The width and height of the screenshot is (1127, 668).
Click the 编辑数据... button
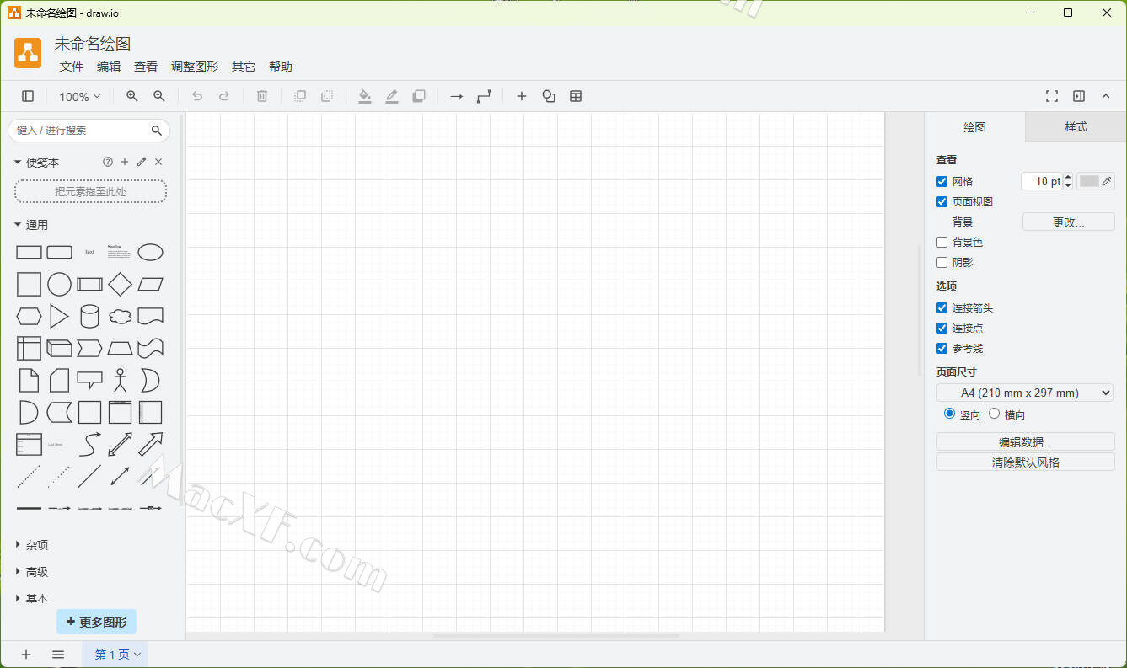pyautogui.click(x=1026, y=441)
